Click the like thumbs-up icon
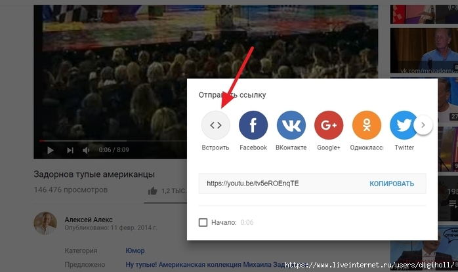This screenshot has height=272, width=458. point(152,191)
